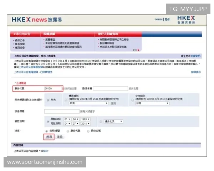
Task: Open the end date day dropdown (04)
Action: 67,124
